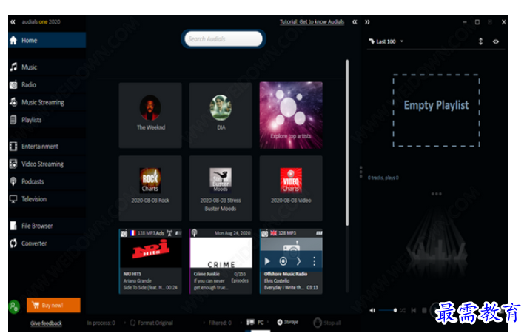Viewport: 527px width, 336px height.
Task: Go to the Radio section
Action: (47, 84)
